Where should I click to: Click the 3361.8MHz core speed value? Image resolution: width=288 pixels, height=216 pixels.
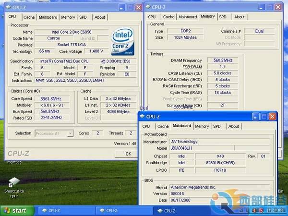click(x=52, y=99)
